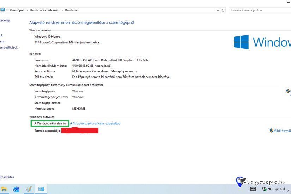Open the Wi-Fi network tray icon
The image size is (291, 194).
pos(277,189)
